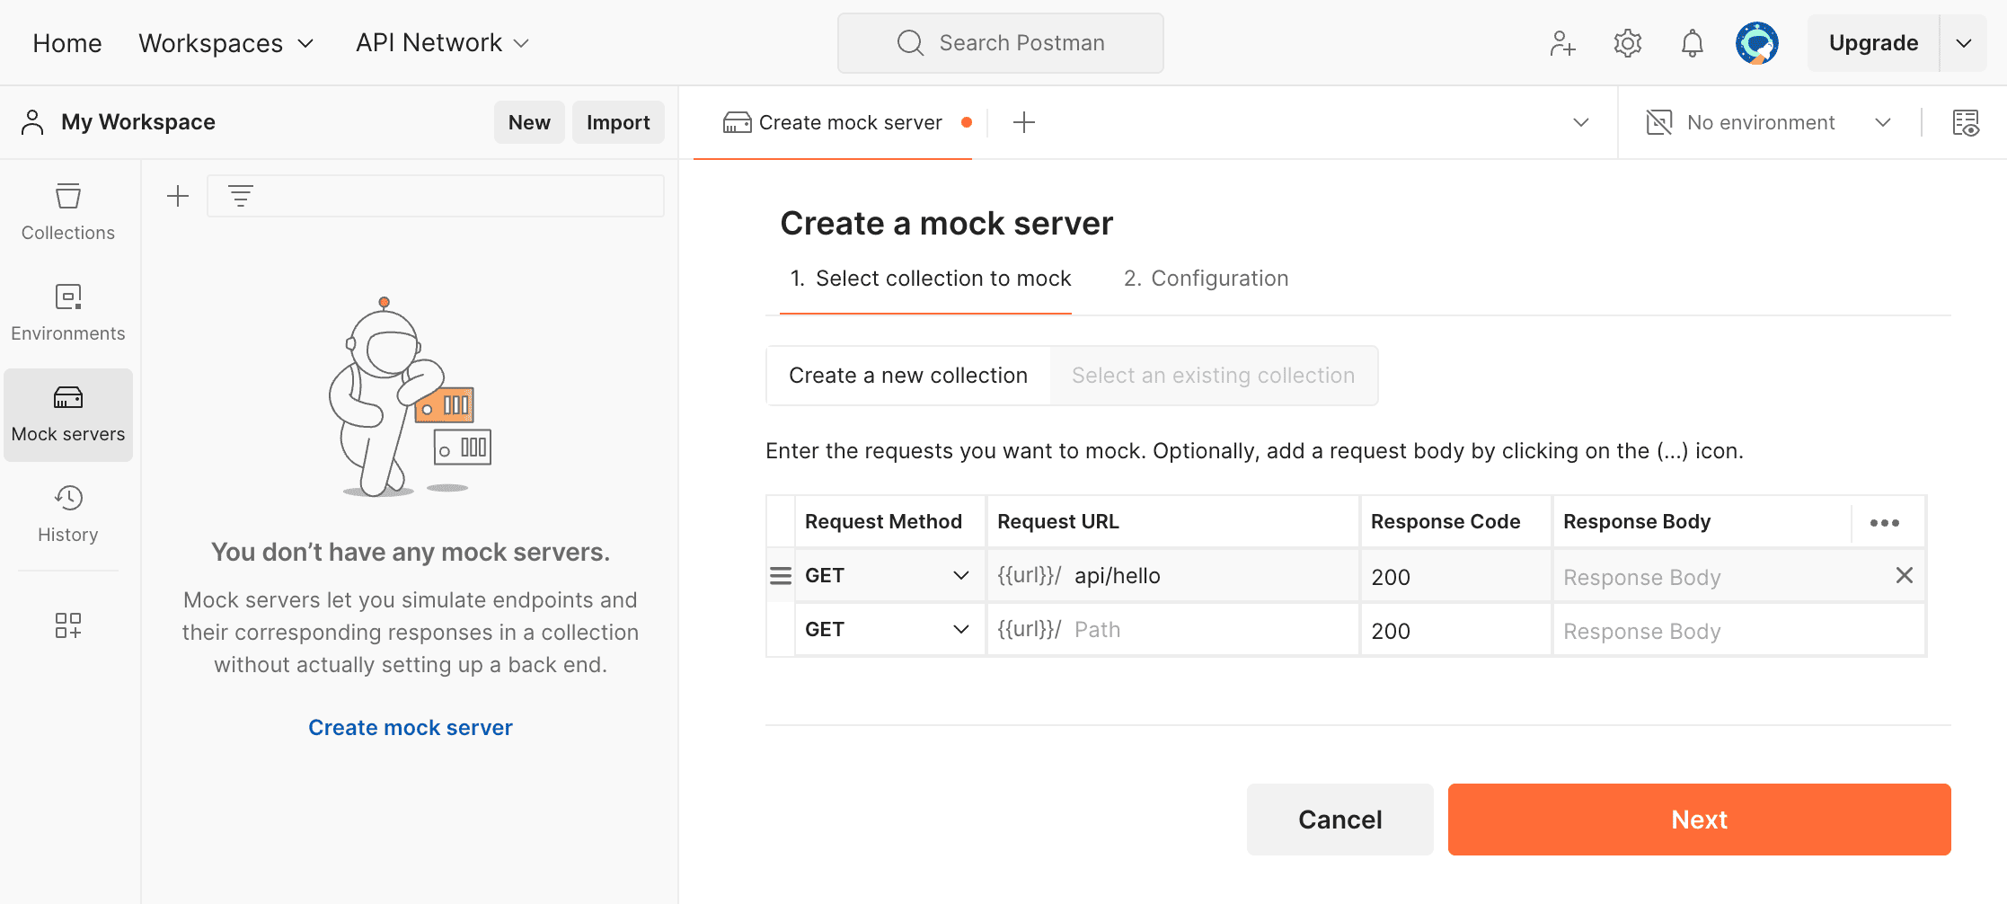
Task: Click the Request Method column header
Action: [x=883, y=522]
